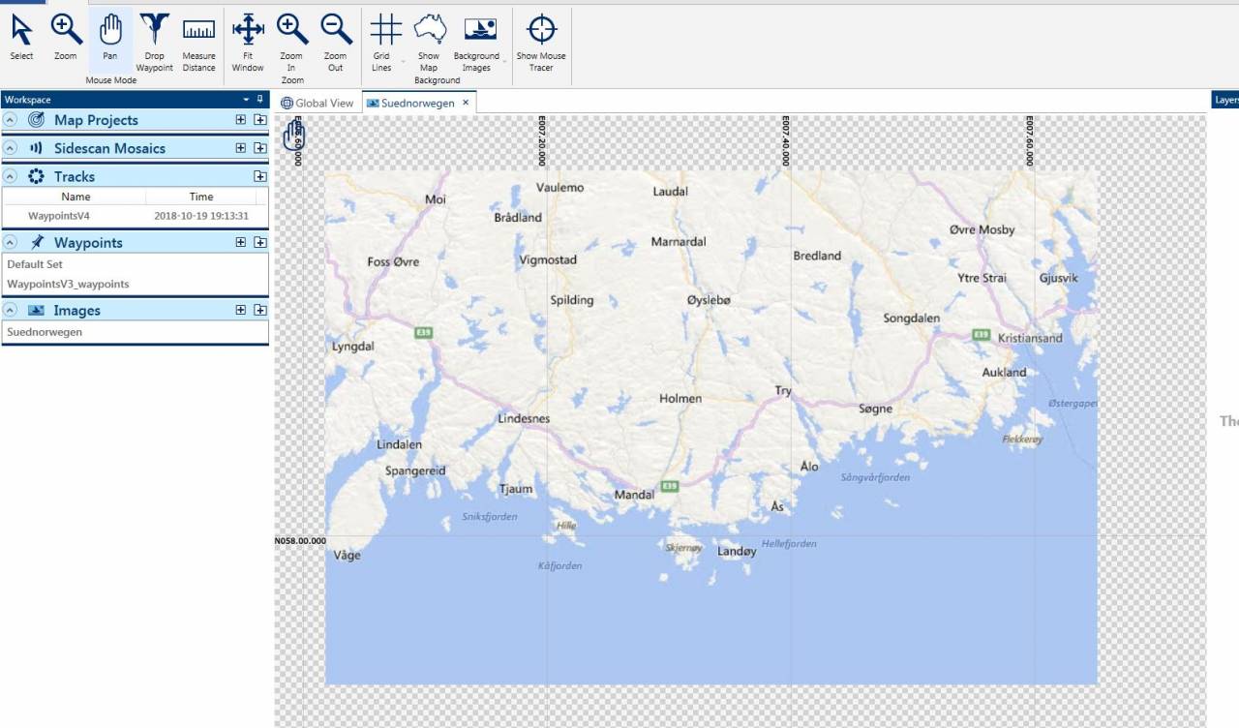The width and height of the screenshot is (1239, 728).
Task: Switch to the Global View tab
Action: [317, 103]
